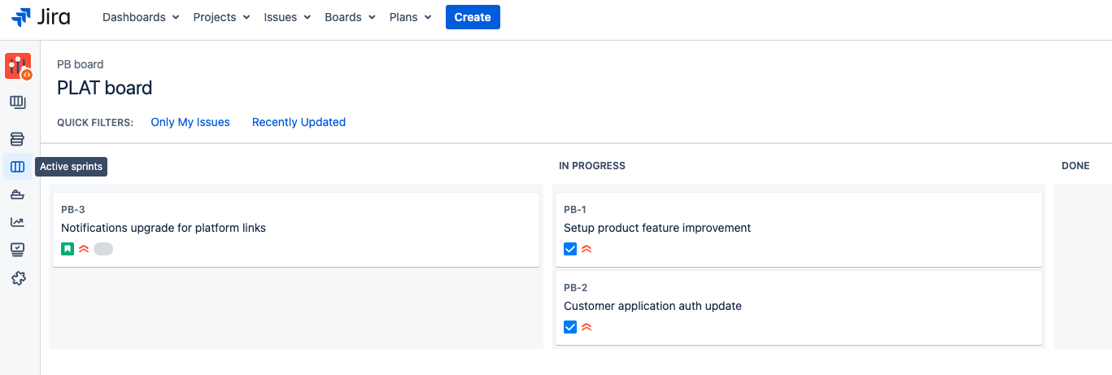Expand the Issues dropdown menu
The image size is (1112, 375).
coord(287,17)
